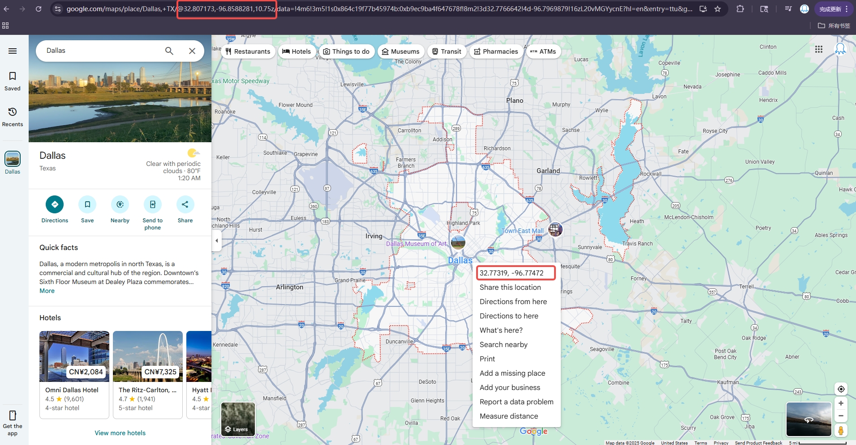Open the Layers map type switcher
The image size is (856, 445).
coord(238,420)
